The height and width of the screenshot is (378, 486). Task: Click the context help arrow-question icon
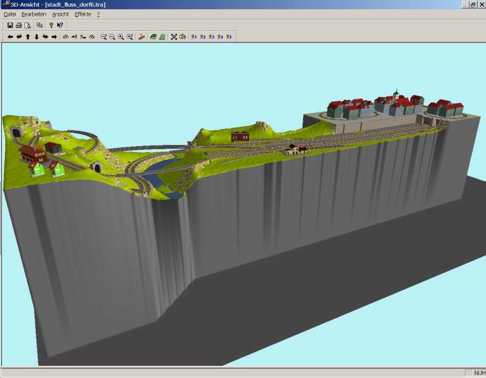(x=60, y=26)
